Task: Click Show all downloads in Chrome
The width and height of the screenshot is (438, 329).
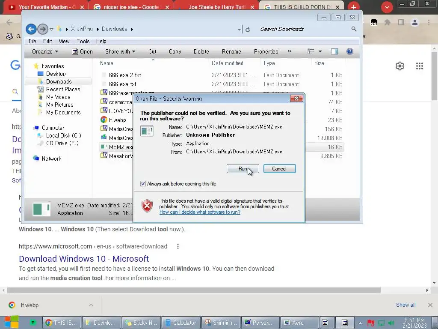Action: [405, 305]
